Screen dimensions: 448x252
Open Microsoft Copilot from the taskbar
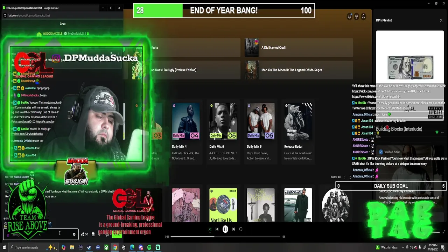pyautogui.click(x=63, y=247)
